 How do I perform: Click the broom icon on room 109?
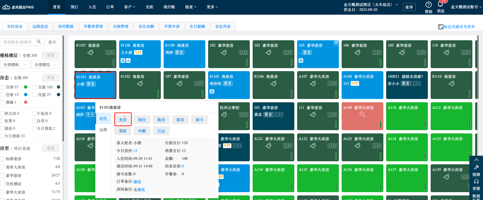pyautogui.click(x=402, y=52)
